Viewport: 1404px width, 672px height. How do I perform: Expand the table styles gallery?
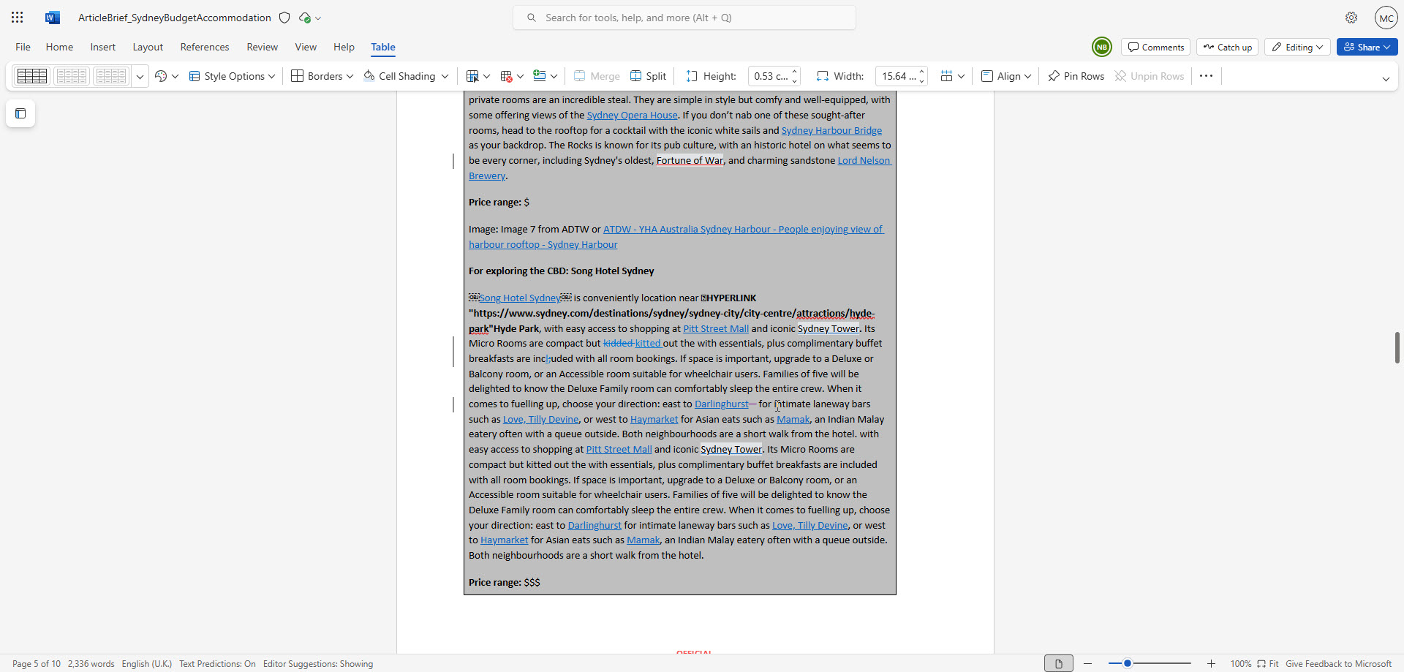point(140,76)
